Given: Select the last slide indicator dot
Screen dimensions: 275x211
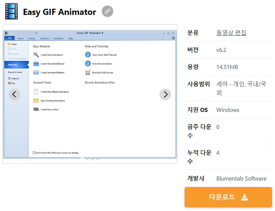Looking at the screenshot, I should pyautogui.click(x=98, y=159).
